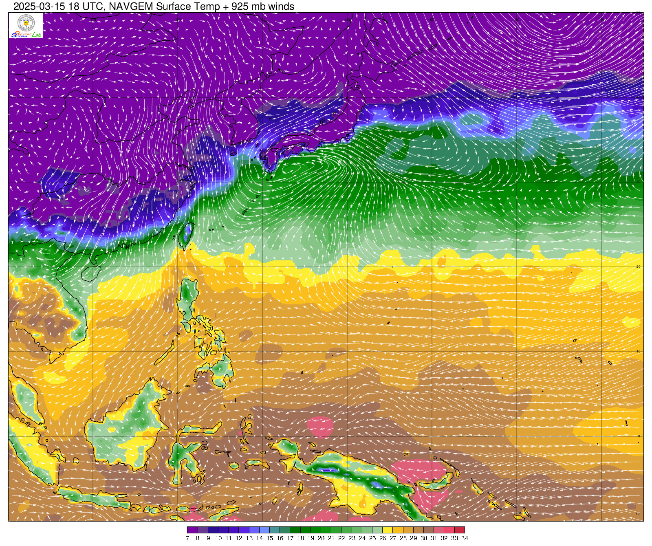Image resolution: width=652 pixels, height=546 pixels.
Task: Click the light blue swatch between 14 and 15
Action: (x=264, y=530)
